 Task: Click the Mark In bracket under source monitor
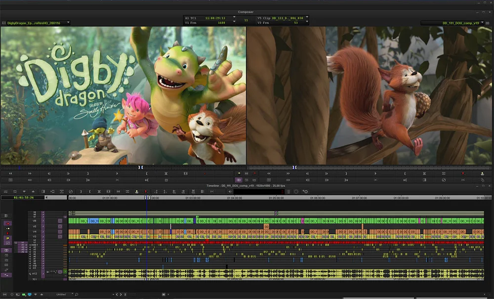tap(147, 173)
